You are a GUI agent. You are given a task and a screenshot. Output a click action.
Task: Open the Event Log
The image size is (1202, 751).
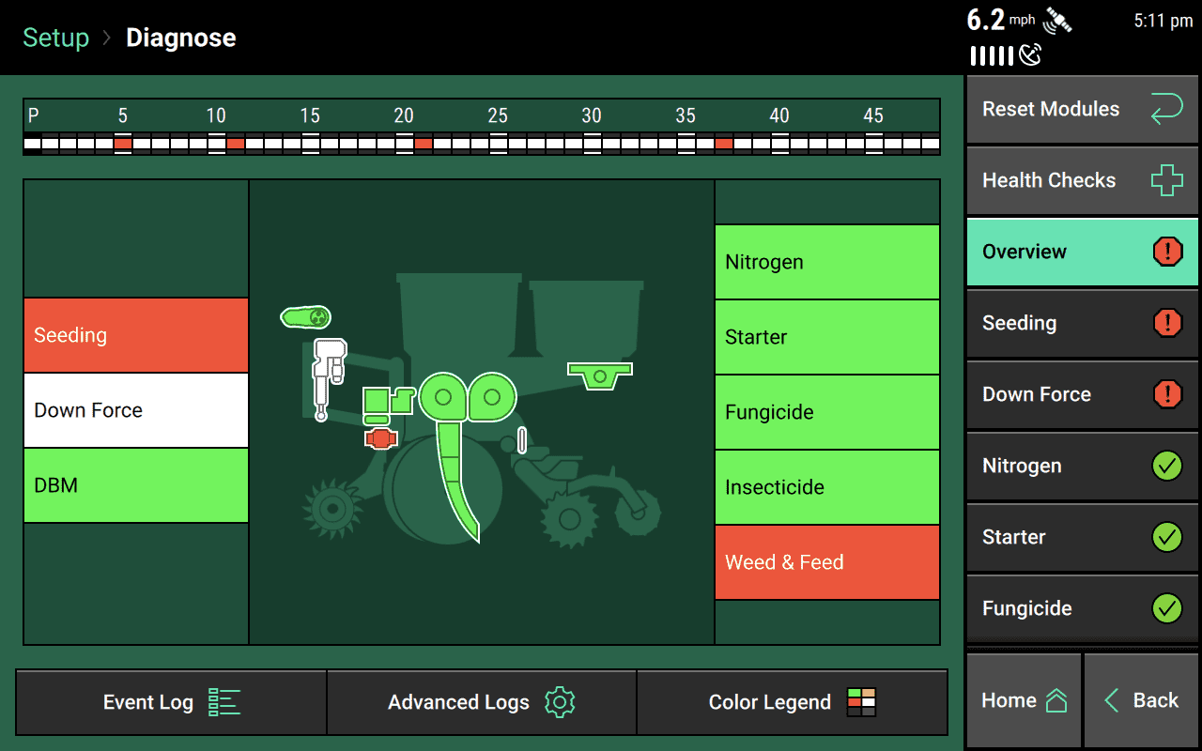point(170,701)
